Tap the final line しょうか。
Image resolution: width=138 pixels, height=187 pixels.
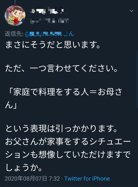click(x=24, y=167)
